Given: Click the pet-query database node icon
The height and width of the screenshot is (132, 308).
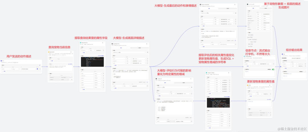Looking at the screenshot, I should point(49,52).
